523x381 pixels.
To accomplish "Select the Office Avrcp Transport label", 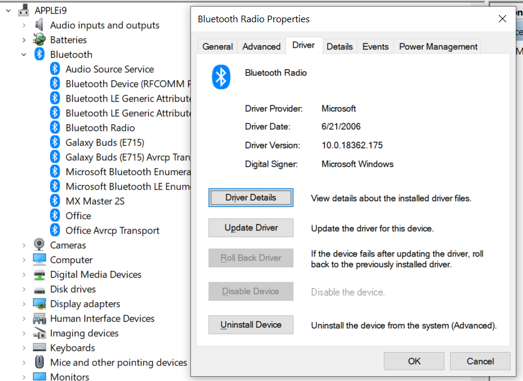I will [x=113, y=231].
